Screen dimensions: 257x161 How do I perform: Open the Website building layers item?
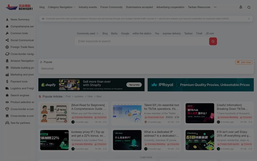[20, 68]
